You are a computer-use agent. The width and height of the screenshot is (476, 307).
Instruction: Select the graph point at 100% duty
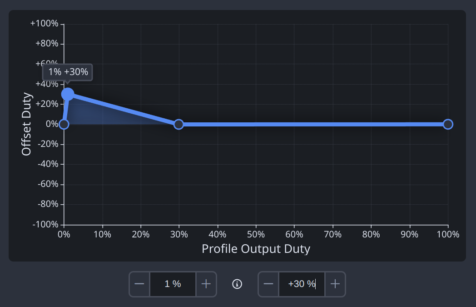448,124
